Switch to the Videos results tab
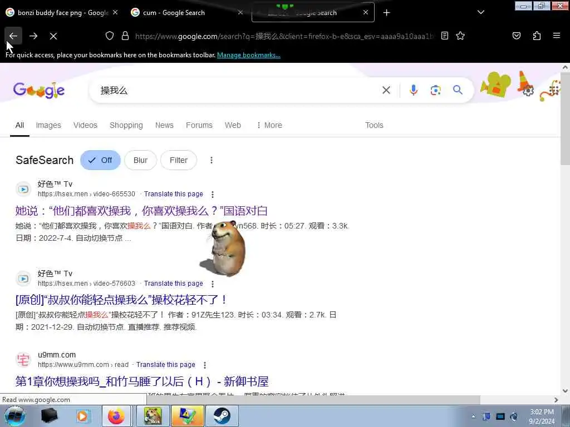 pyautogui.click(x=85, y=125)
